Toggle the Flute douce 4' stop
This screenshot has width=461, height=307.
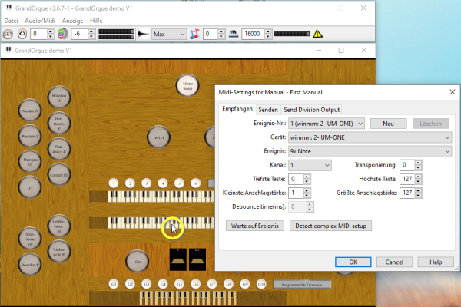(x=59, y=149)
